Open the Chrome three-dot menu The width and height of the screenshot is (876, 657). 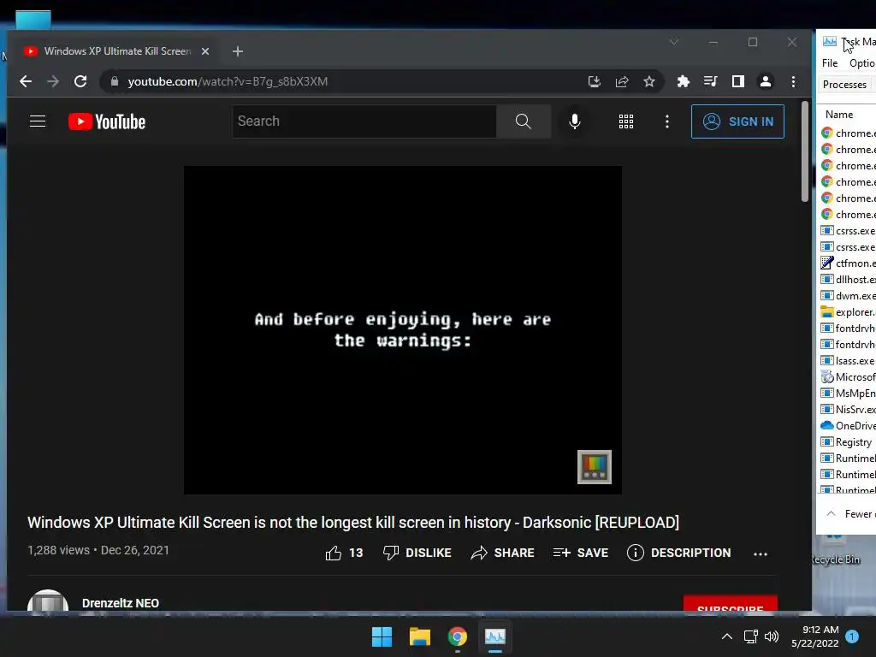click(793, 81)
